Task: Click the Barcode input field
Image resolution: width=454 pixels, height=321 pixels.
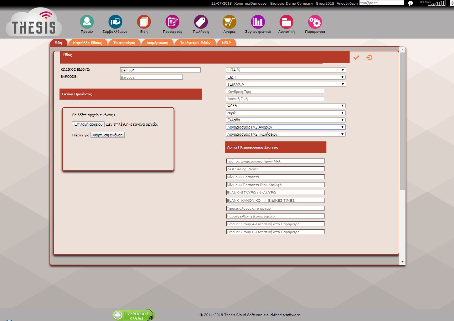Action: point(151,77)
